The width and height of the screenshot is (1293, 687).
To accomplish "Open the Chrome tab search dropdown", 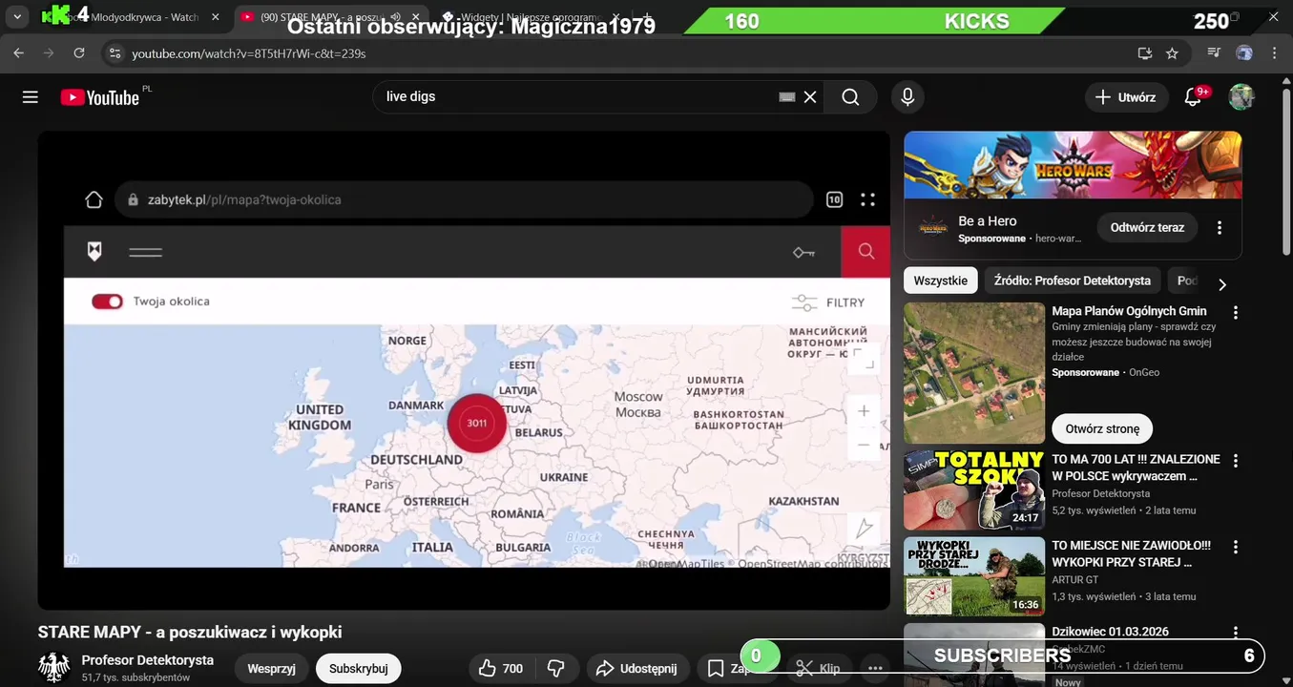I will click(x=17, y=17).
